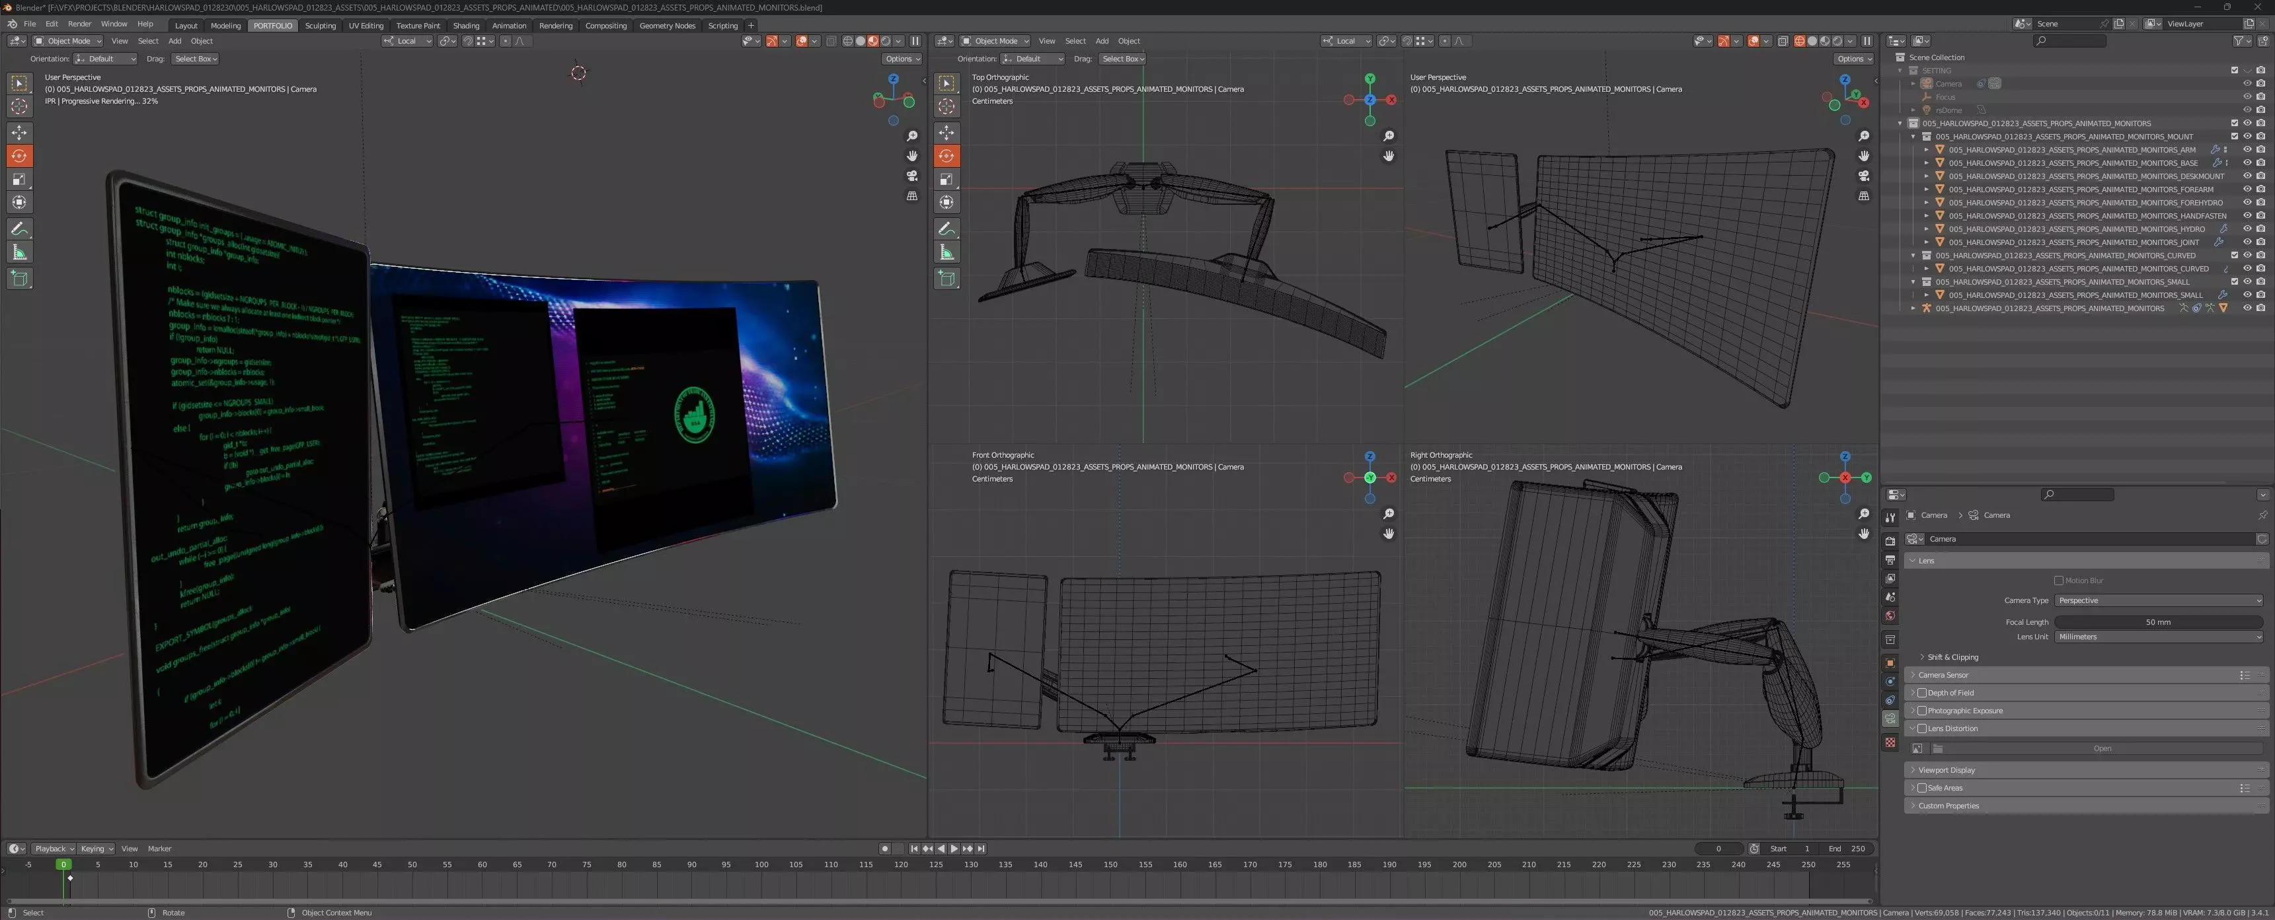Click the Annotate pencil tool in left viewport
Screen dimensions: 2275x920
(x=19, y=229)
